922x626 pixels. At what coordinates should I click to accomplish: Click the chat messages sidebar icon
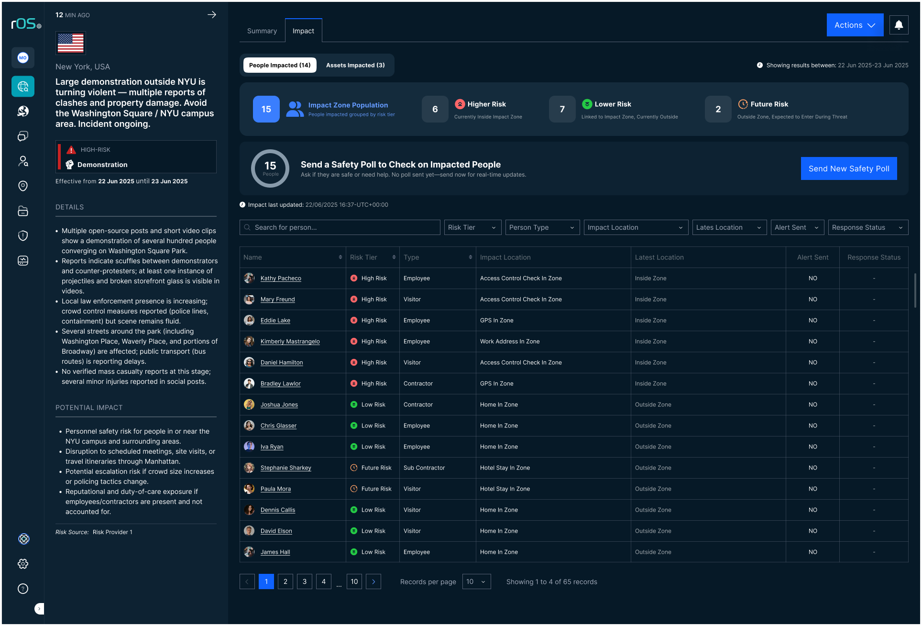click(x=23, y=136)
